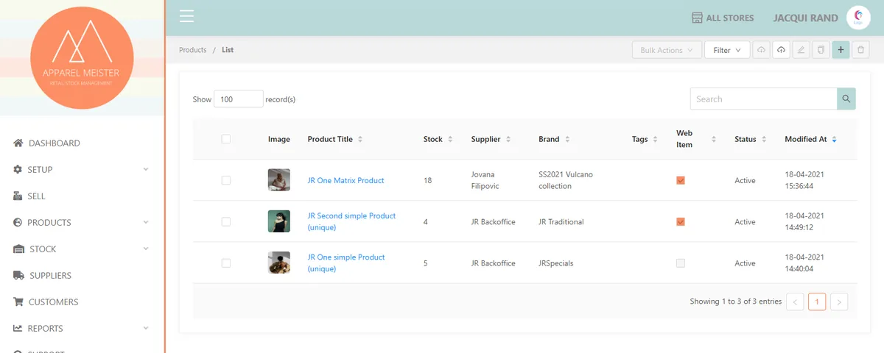Sort by Stock column arrows
This screenshot has width=884, height=353.
point(450,139)
